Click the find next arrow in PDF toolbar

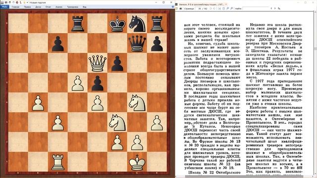275,8
